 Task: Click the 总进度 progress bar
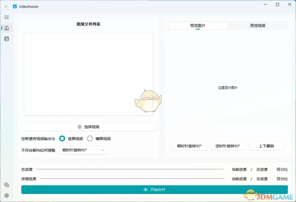pyautogui.click(x=130, y=169)
